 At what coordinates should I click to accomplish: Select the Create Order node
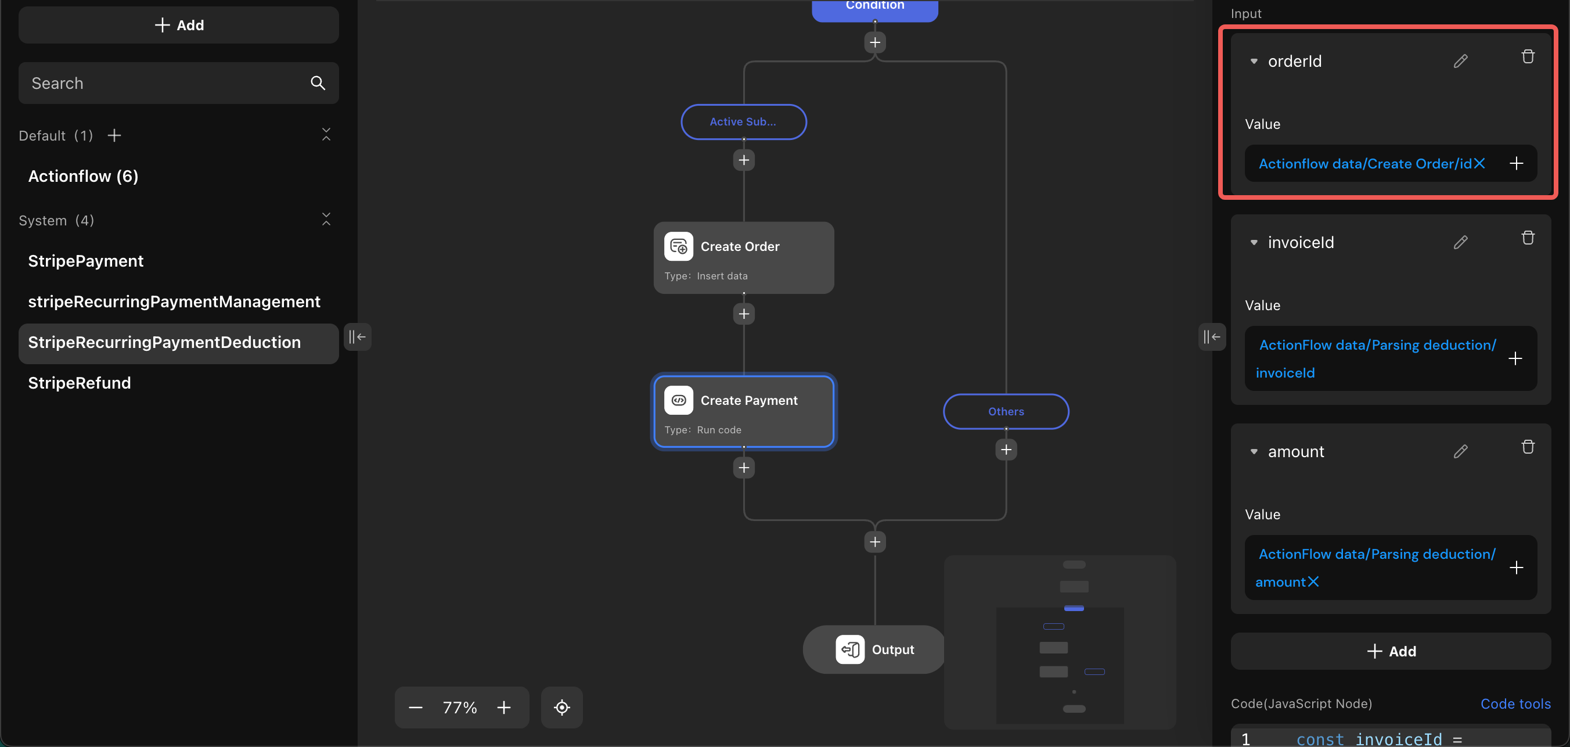click(744, 257)
